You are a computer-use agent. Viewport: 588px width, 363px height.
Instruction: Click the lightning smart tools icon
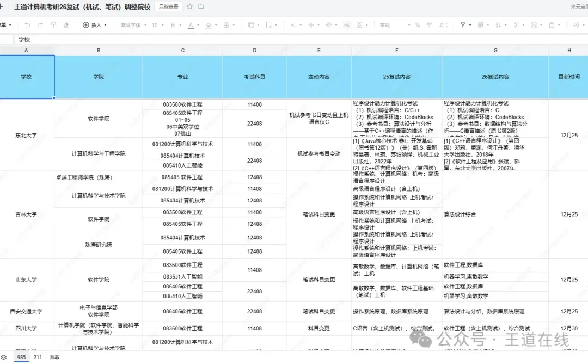pos(577,25)
